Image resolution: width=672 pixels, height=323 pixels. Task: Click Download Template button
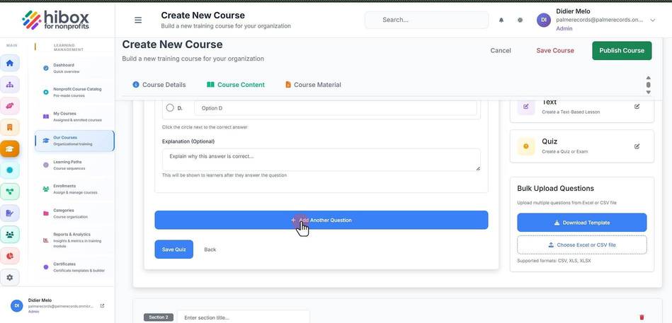581,223
